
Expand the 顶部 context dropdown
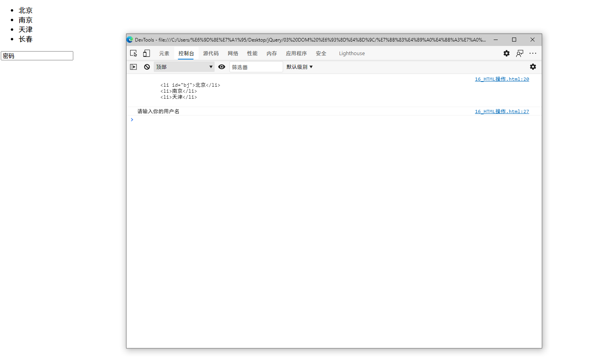pos(184,67)
